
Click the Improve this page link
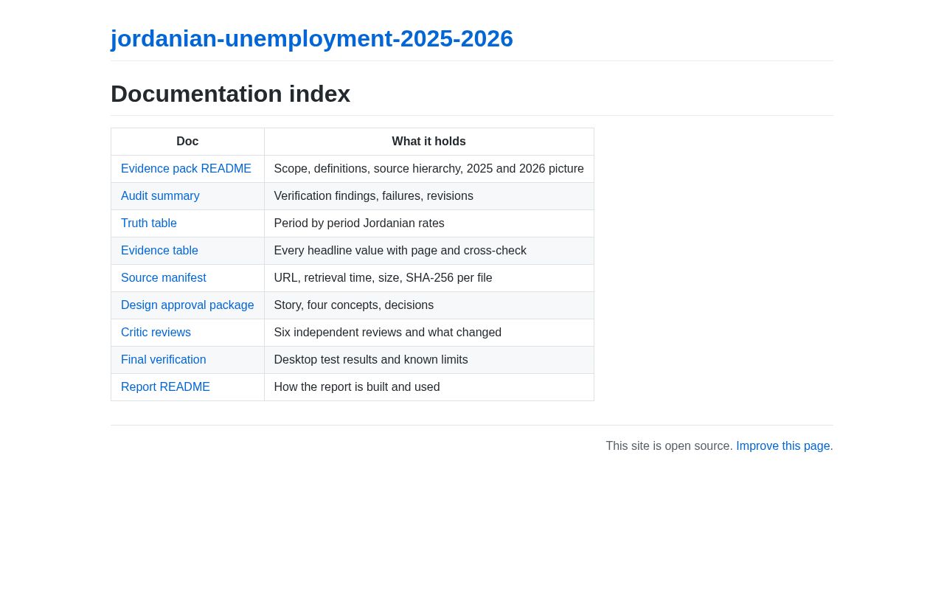783,446
